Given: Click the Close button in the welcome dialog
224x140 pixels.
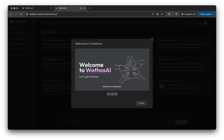Looking at the screenshot, I should [x=141, y=103].
